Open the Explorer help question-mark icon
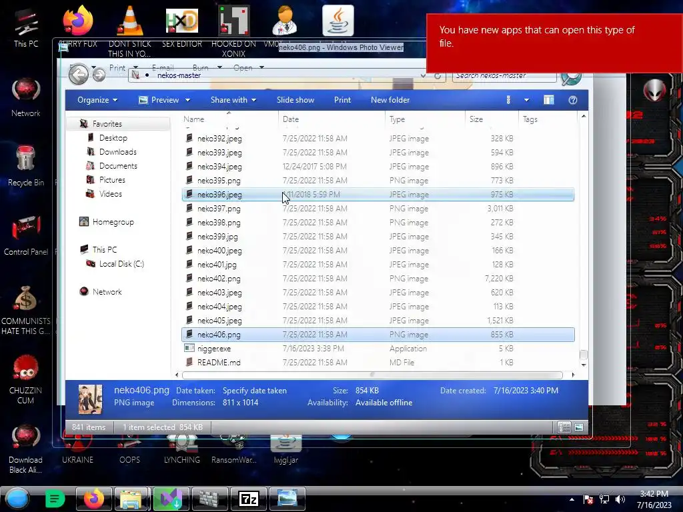 572,100
